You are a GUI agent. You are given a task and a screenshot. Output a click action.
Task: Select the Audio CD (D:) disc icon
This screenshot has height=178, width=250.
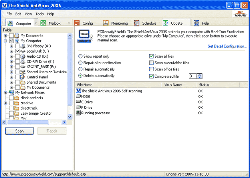pyautogui.click(x=23, y=57)
